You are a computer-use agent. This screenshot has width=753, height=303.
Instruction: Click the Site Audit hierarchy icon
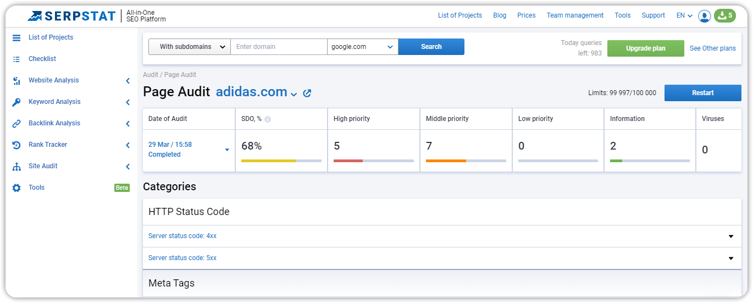click(x=16, y=166)
